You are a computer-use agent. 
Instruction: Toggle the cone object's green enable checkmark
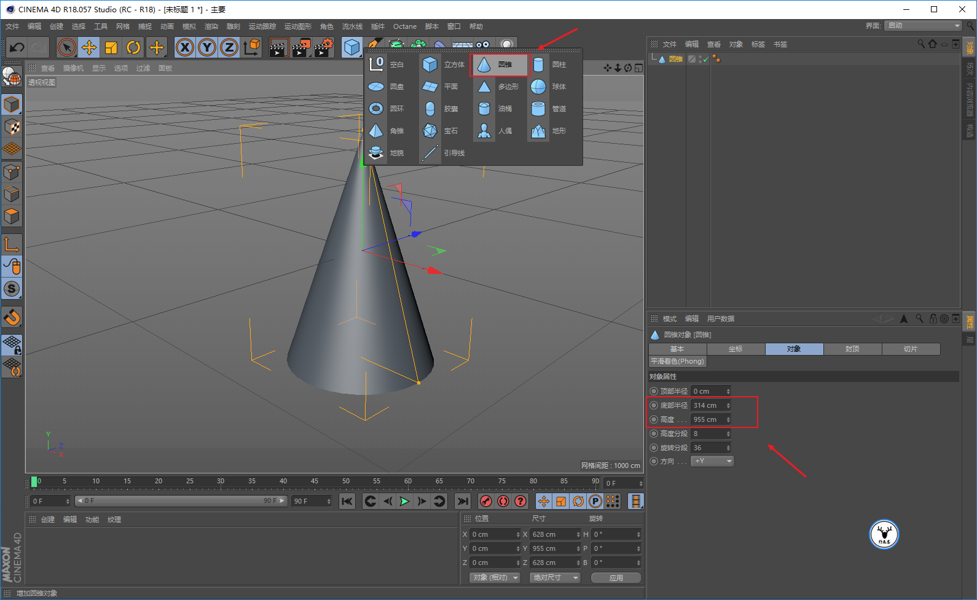tap(705, 60)
